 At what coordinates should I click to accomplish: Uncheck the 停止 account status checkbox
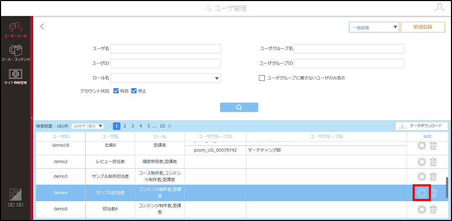(x=133, y=91)
